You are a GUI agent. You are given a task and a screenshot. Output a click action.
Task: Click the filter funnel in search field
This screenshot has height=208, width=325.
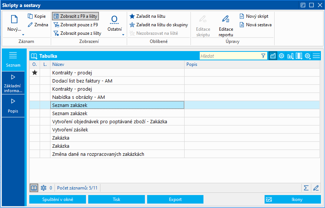pyautogui.click(x=263, y=56)
